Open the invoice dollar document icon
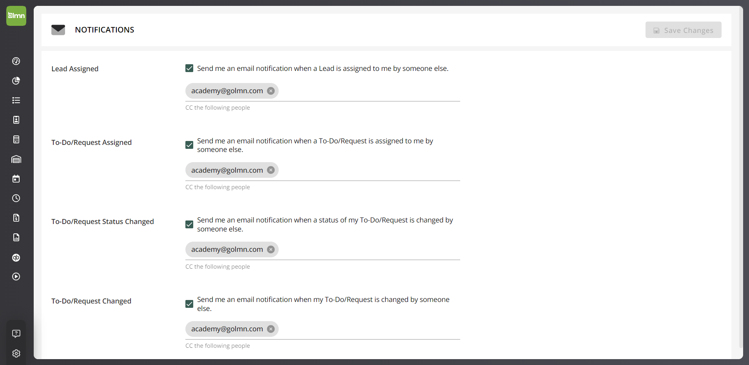The image size is (749, 365). 16,218
